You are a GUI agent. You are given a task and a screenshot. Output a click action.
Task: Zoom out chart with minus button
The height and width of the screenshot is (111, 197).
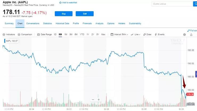tap(93, 100)
